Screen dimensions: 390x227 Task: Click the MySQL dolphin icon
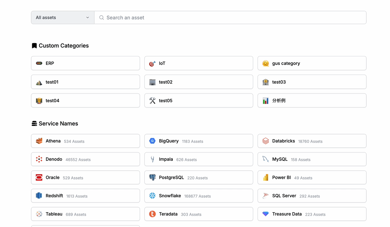[x=265, y=159]
